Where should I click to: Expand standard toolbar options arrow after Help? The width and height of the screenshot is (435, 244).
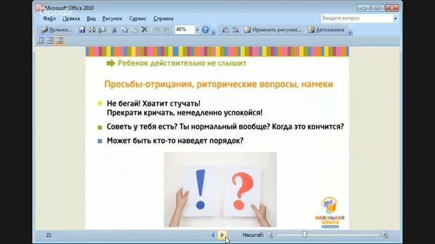click(213, 32)
